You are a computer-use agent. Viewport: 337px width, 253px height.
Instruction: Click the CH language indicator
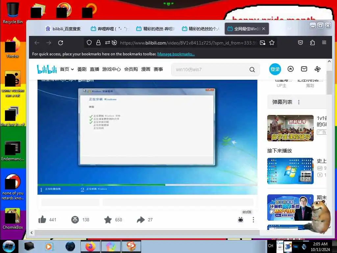pyautogui.click(x=271, y=246)
